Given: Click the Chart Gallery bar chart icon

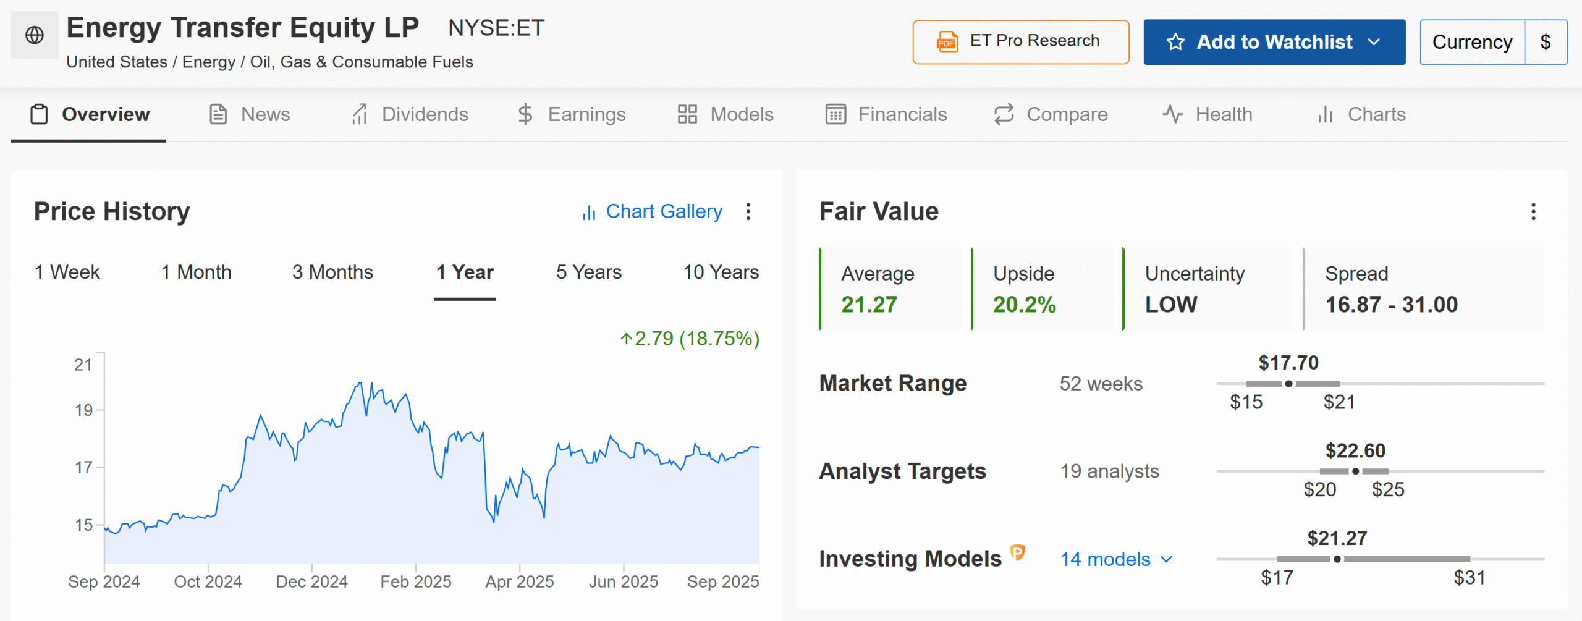Looking at the screenshot, I should point(589,213).
